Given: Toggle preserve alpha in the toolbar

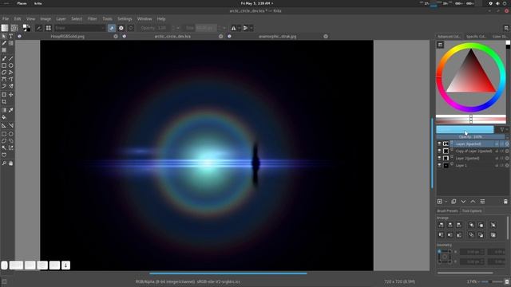Looking at the screenshot, I should 121,28.
